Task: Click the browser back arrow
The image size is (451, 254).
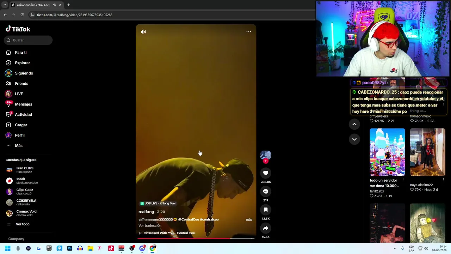Action: coord(5,15)
